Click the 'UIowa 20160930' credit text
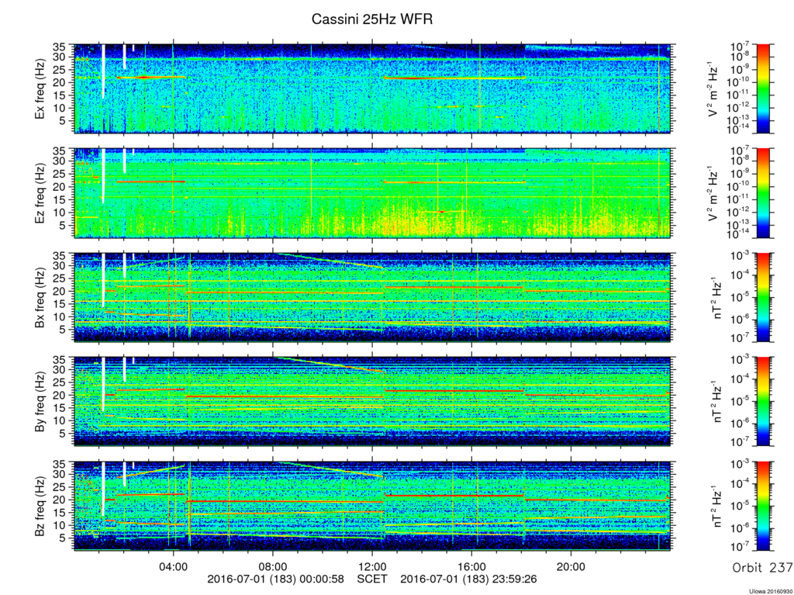This screenshot has height=595, width=794. pos(770,591)
